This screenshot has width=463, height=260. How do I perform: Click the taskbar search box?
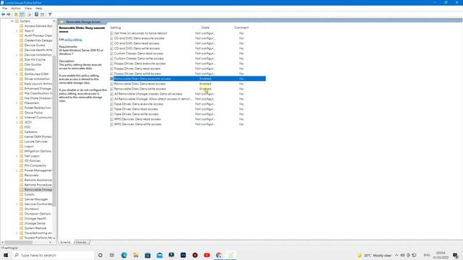[x=53, y=255]
